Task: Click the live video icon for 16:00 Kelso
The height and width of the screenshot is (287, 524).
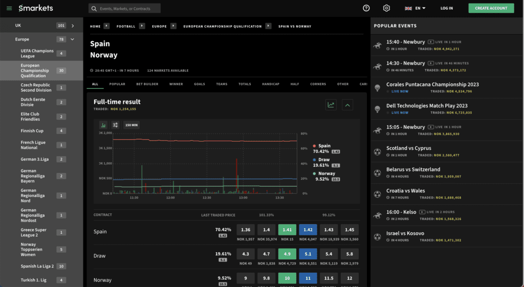Action: [x=422, y=212]
